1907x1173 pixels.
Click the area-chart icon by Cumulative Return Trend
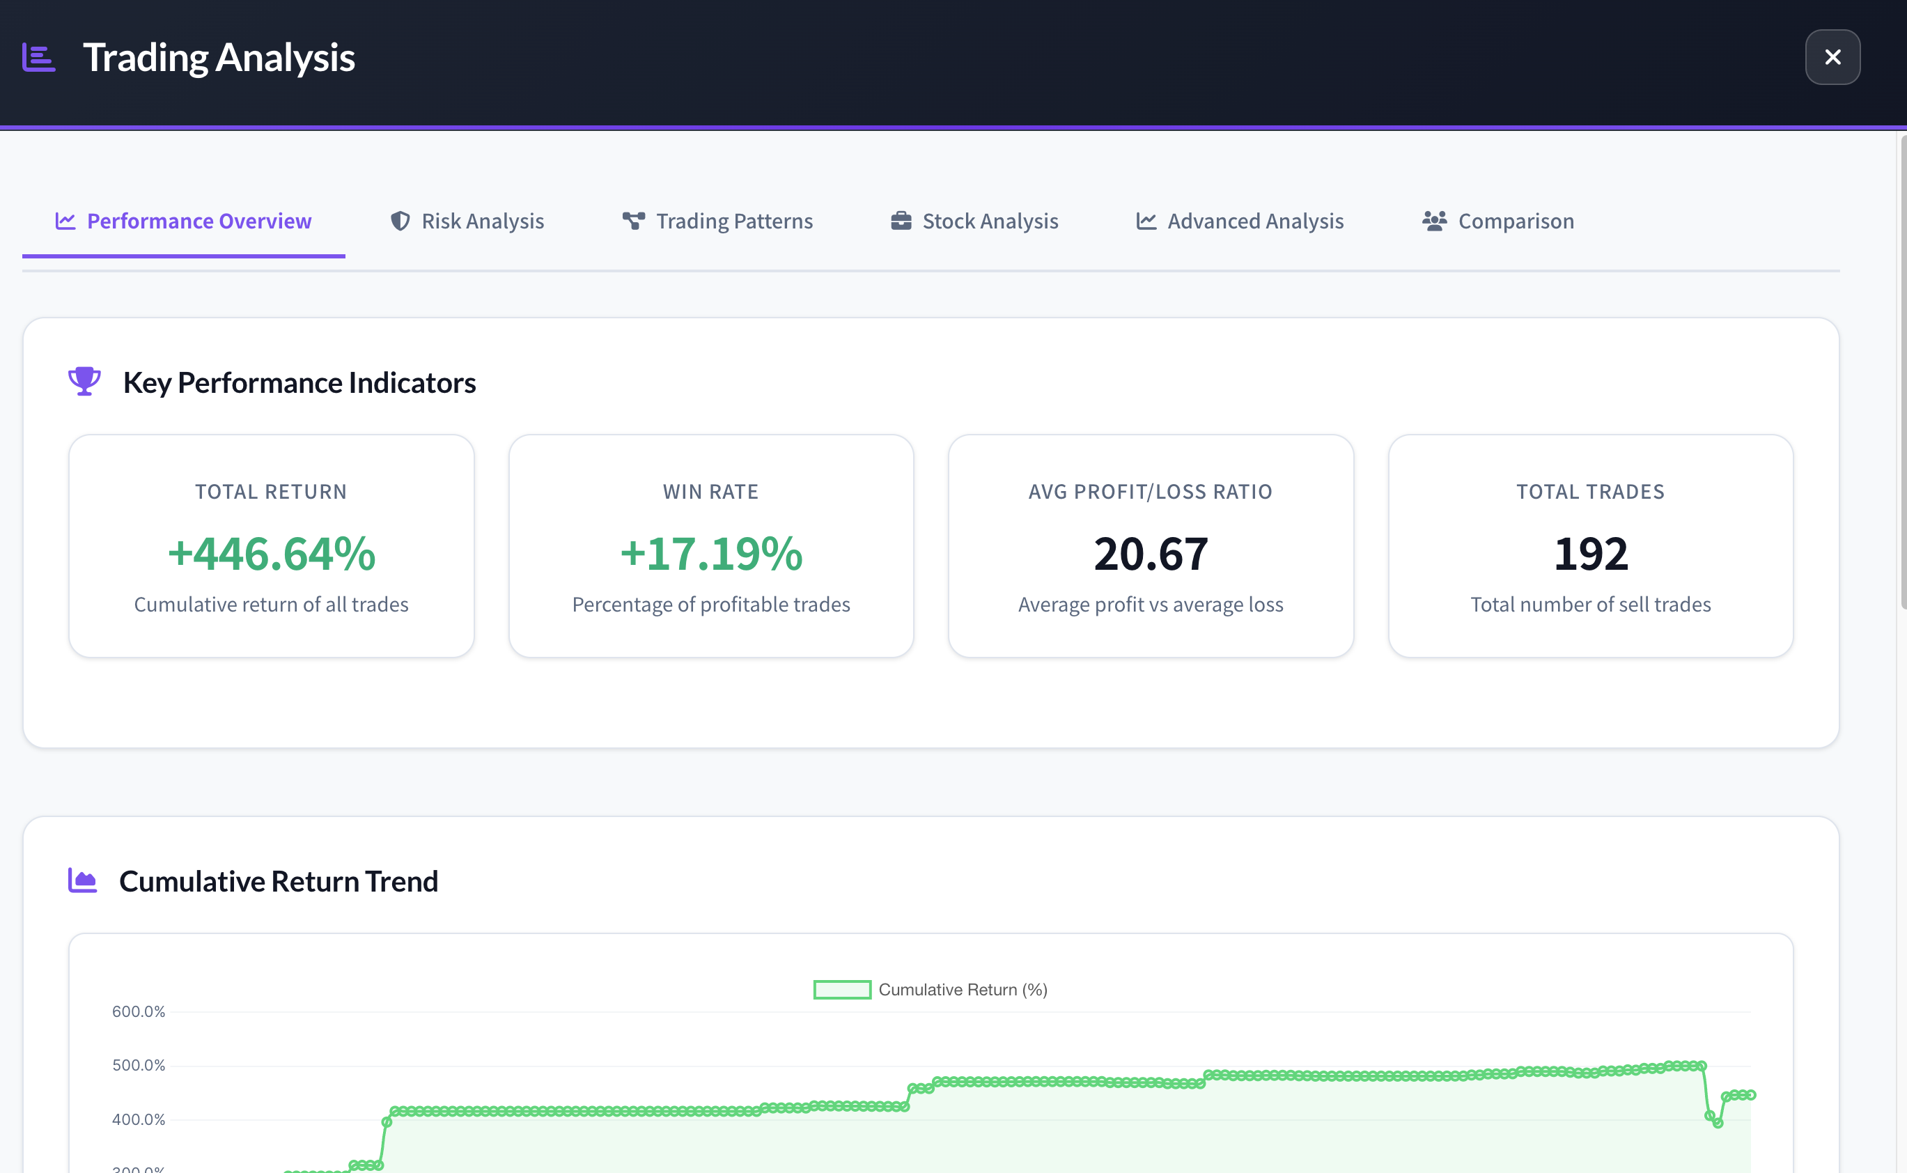click(82, 880)
